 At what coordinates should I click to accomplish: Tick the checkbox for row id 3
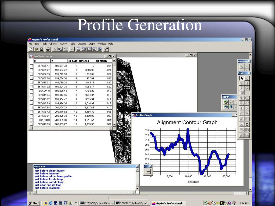(x=31, y=74)
